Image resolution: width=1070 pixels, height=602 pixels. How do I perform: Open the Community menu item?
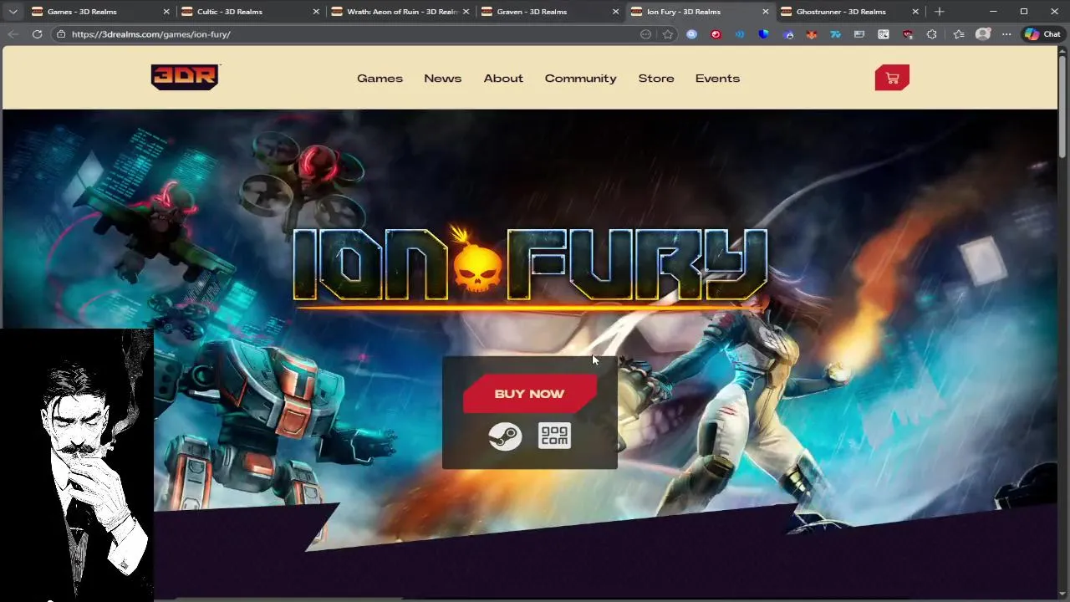tap(580, 79)
